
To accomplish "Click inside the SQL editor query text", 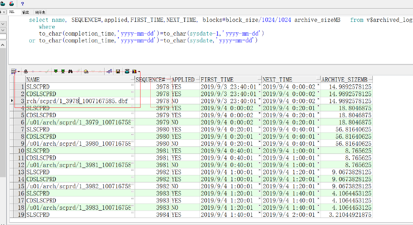I will coord(156,34).
